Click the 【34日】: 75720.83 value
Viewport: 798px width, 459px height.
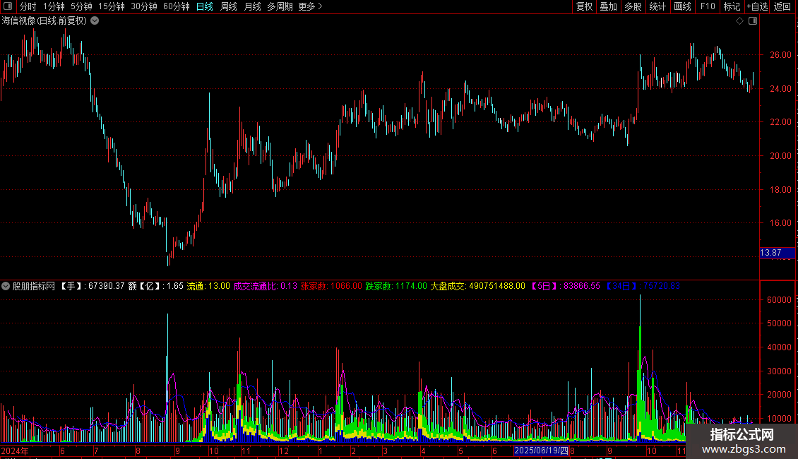pyautogui.click(x=642, y=287)
